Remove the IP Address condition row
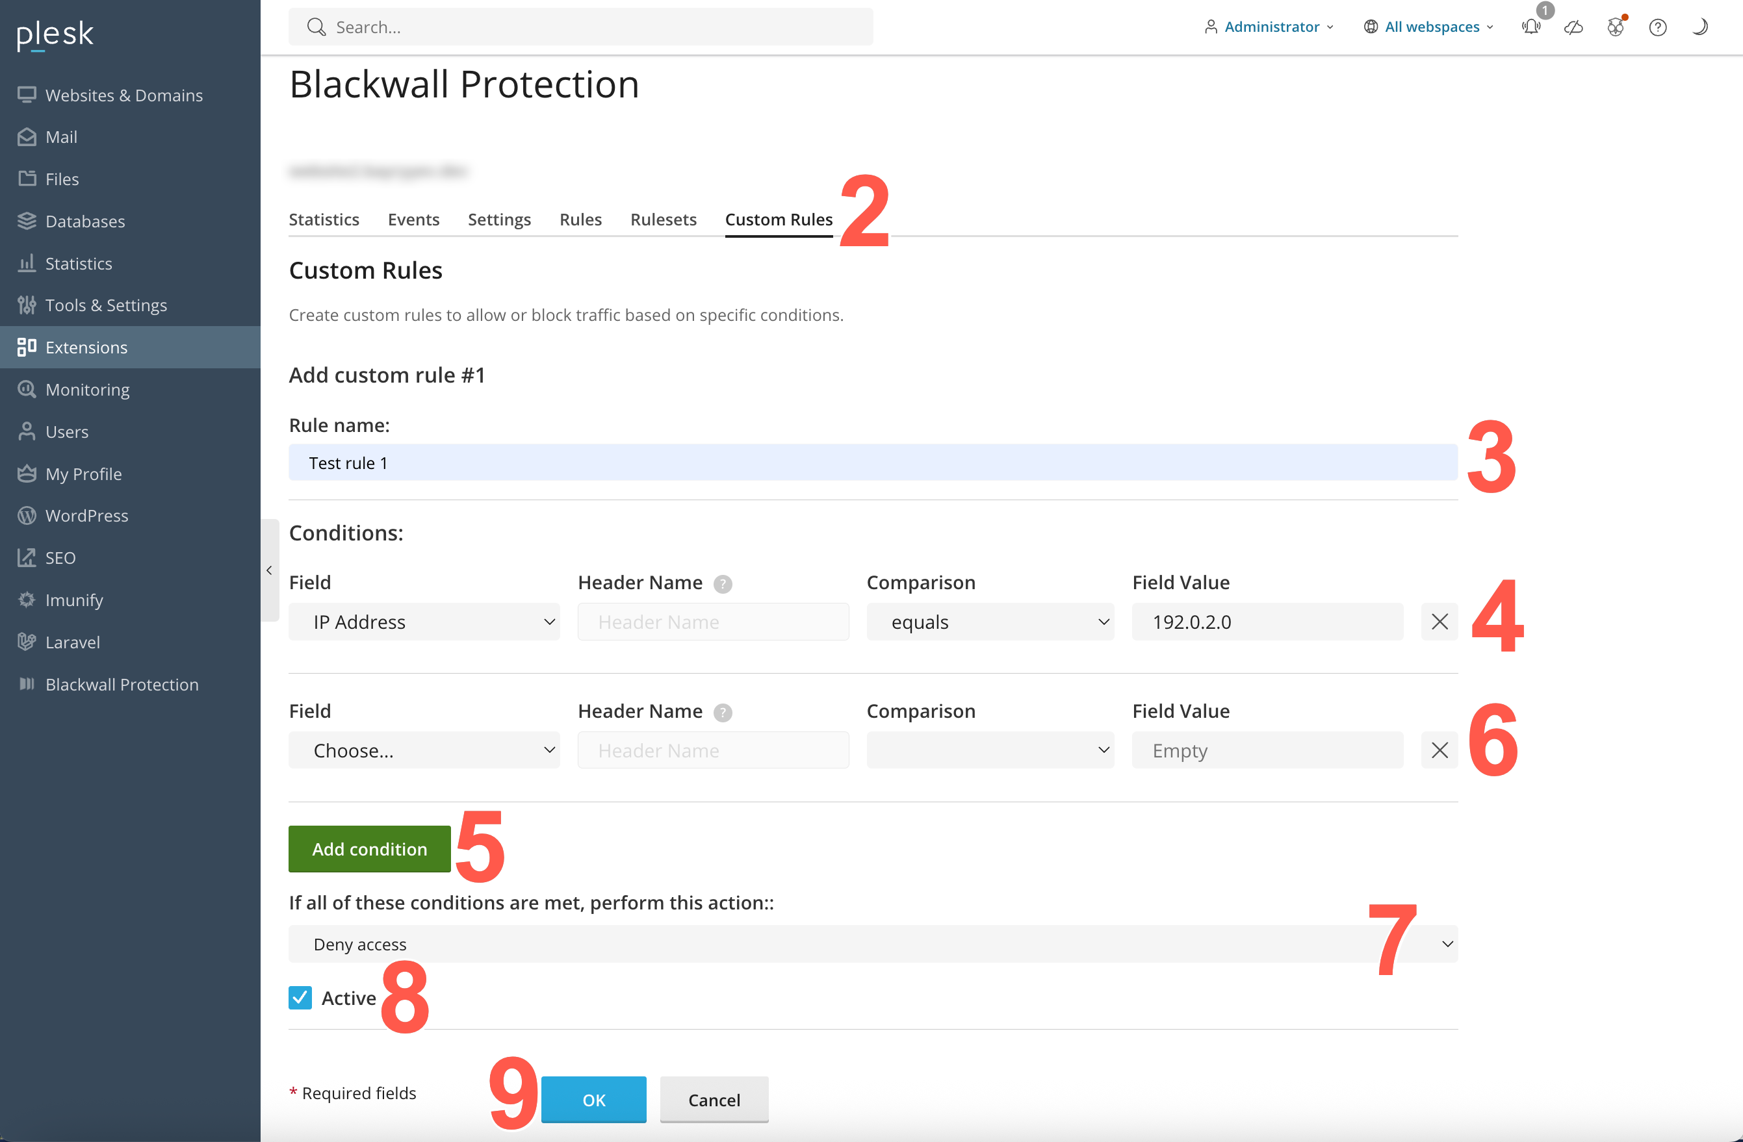The height and width of the screenshot is (1142, 1743). (x=1439, y=622)
